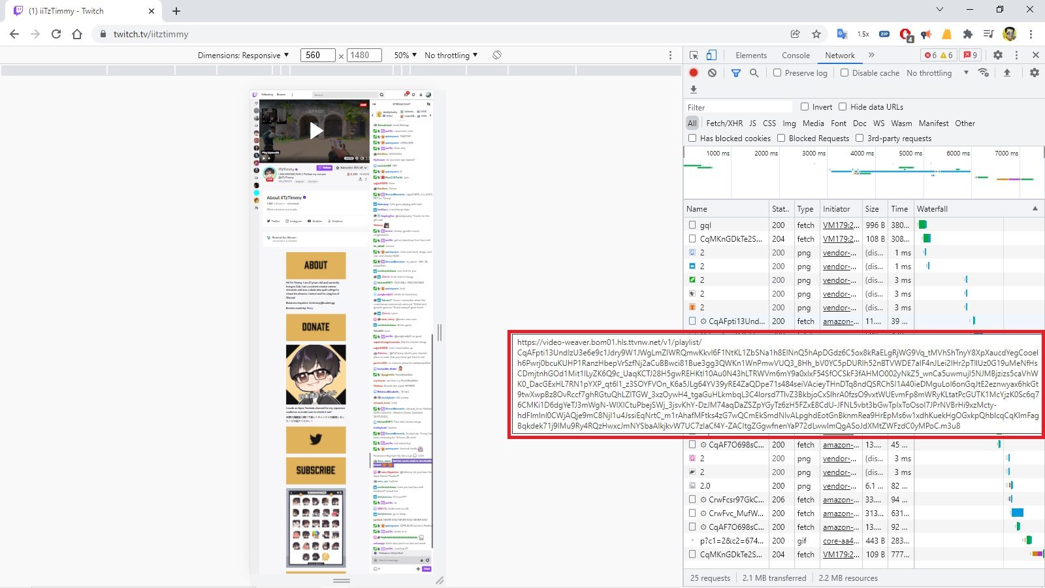
Task: Open Network panel settings gear
Action: [x=1035, y=73]
